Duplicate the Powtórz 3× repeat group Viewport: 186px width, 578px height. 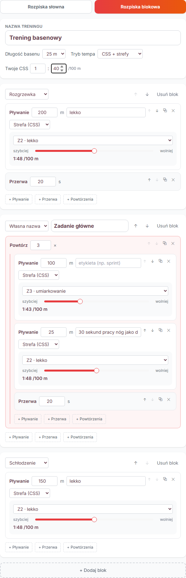[165, 243]
